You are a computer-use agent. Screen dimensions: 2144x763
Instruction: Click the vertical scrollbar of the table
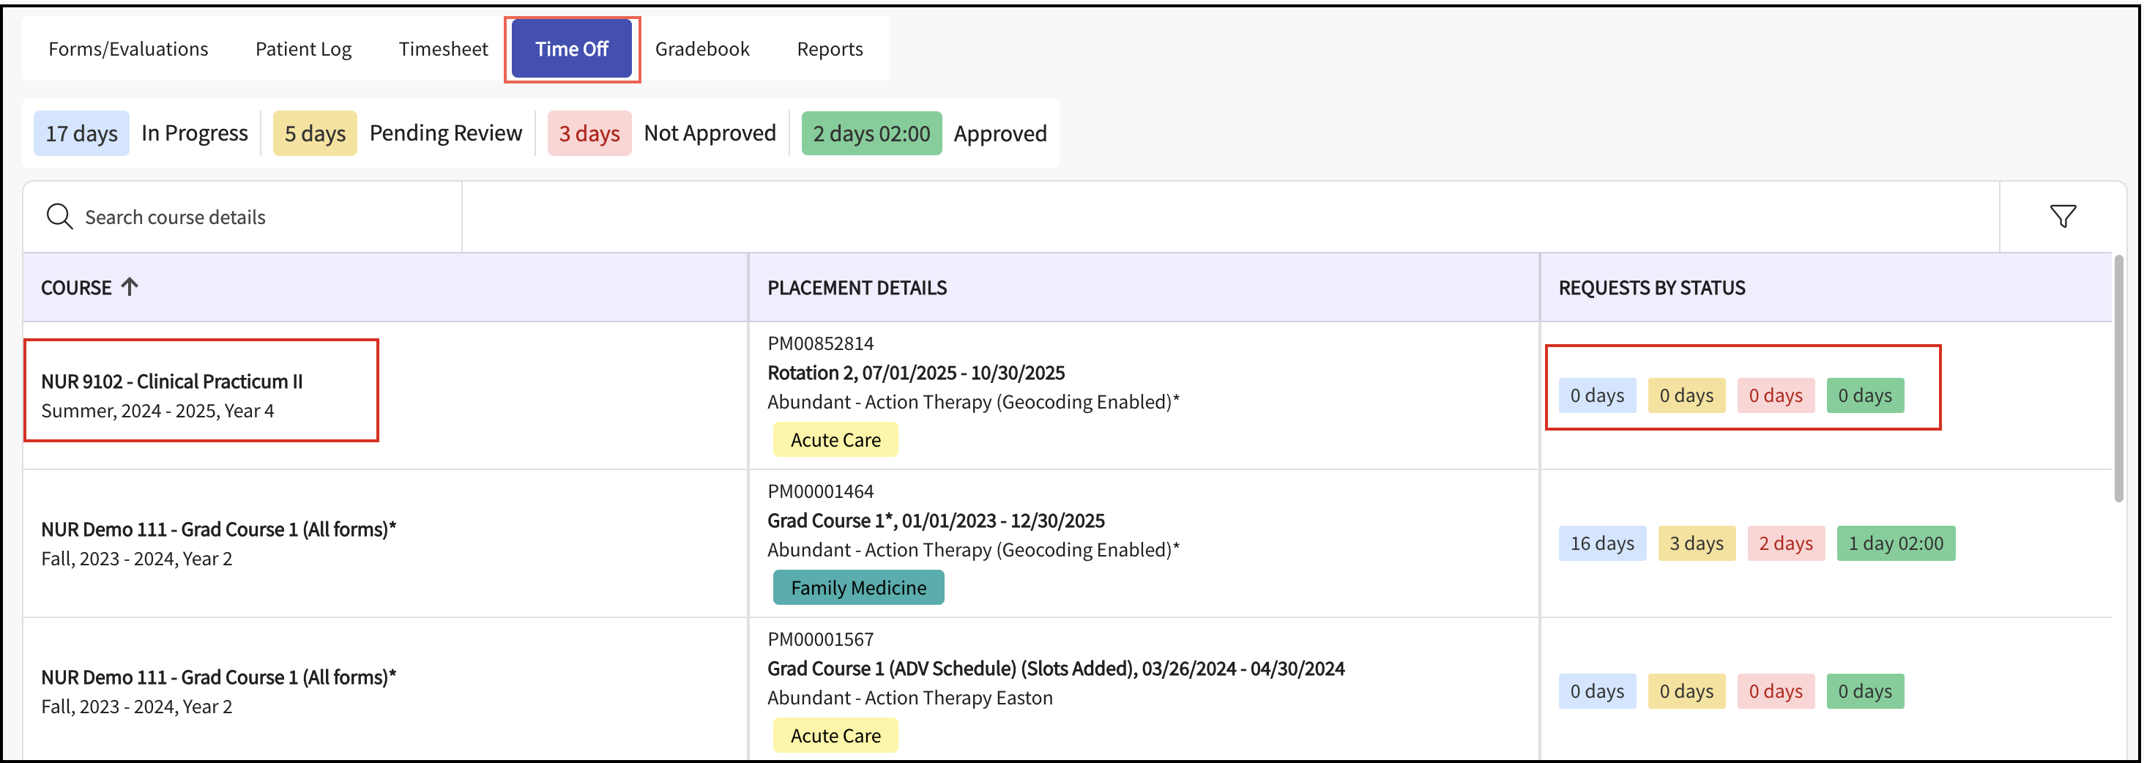2118,379
